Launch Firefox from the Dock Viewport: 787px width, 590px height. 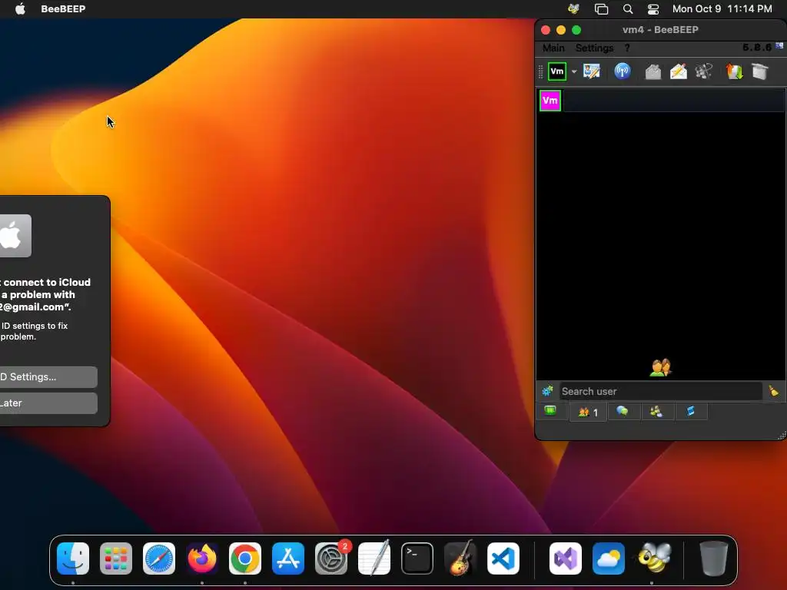point(202,559)
